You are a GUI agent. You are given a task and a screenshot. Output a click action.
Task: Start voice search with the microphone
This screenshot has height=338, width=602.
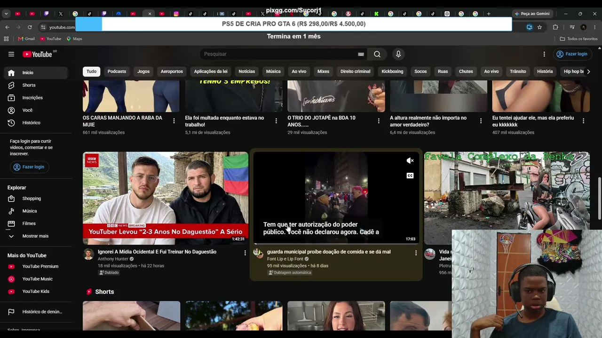(398, 54)
